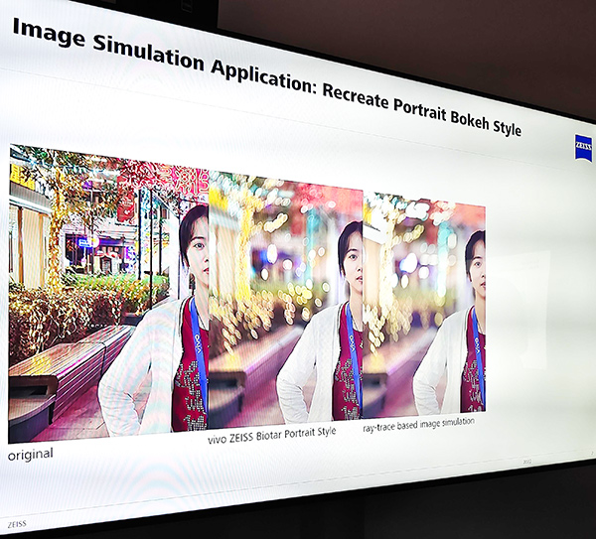Click the 'ray-trace based image simulation' caption

pos(418,425)
